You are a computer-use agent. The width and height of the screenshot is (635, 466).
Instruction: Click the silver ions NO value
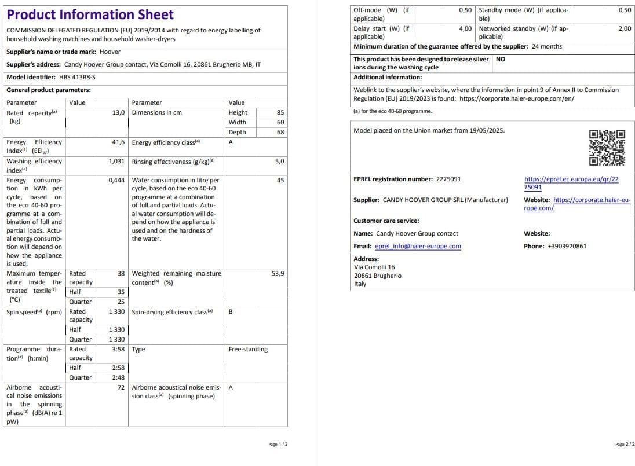[501, 60]
